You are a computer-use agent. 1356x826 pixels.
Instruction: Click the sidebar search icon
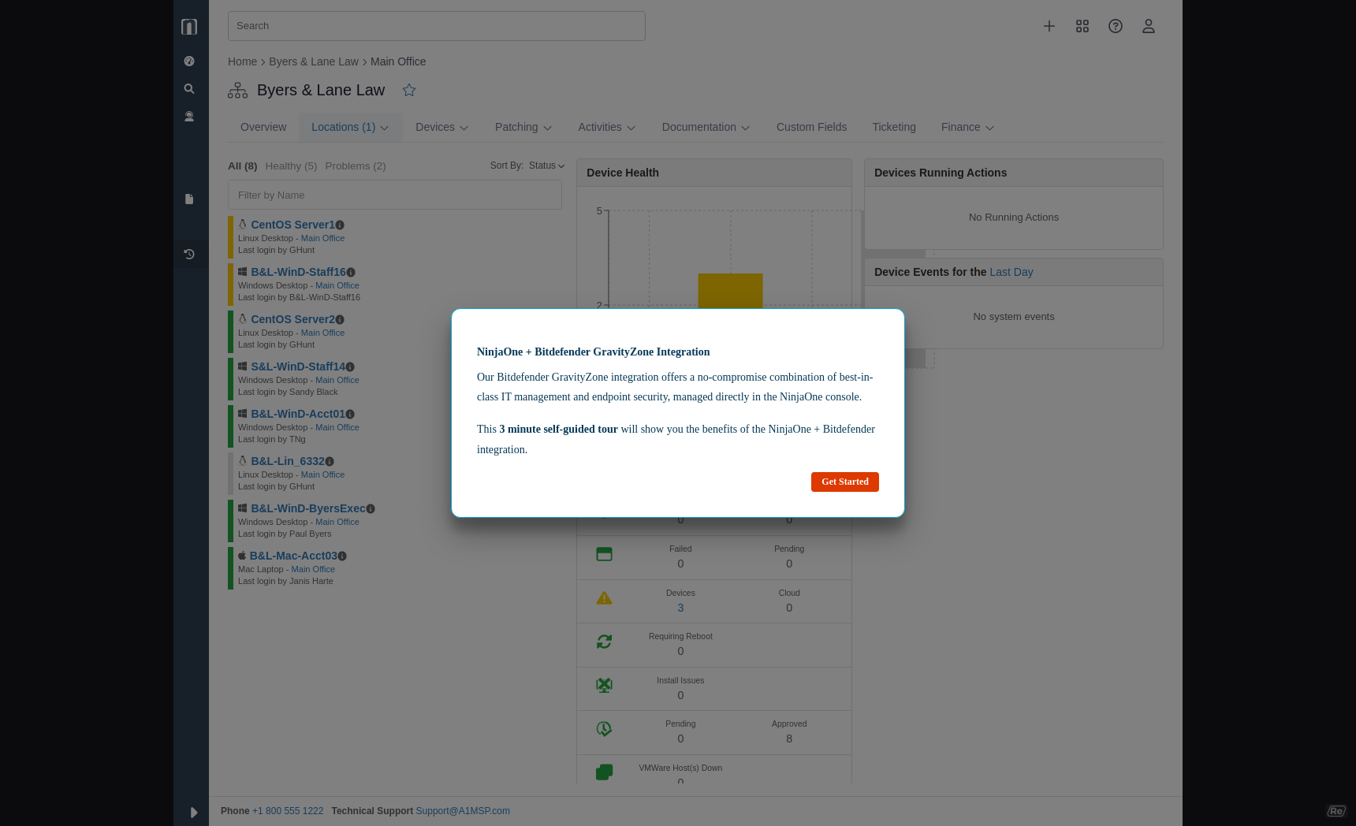coord(189,89)
